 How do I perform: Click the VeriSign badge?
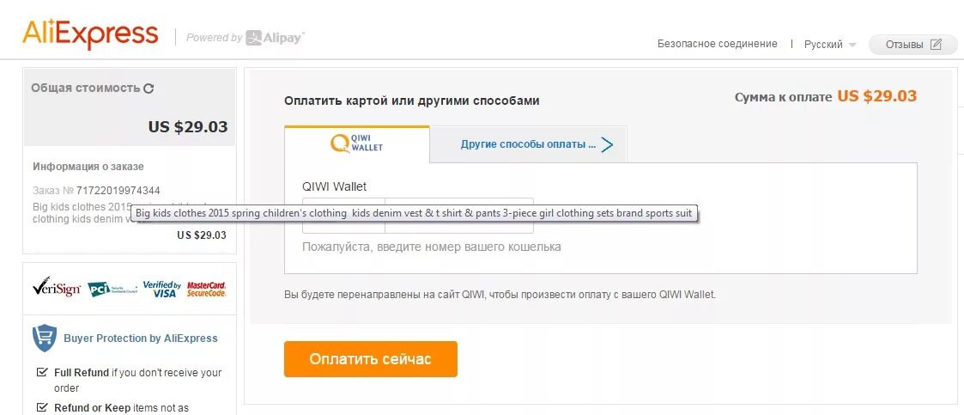(57, 287)
